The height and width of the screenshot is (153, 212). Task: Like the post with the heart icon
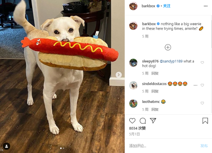click(x=132, y=121)
